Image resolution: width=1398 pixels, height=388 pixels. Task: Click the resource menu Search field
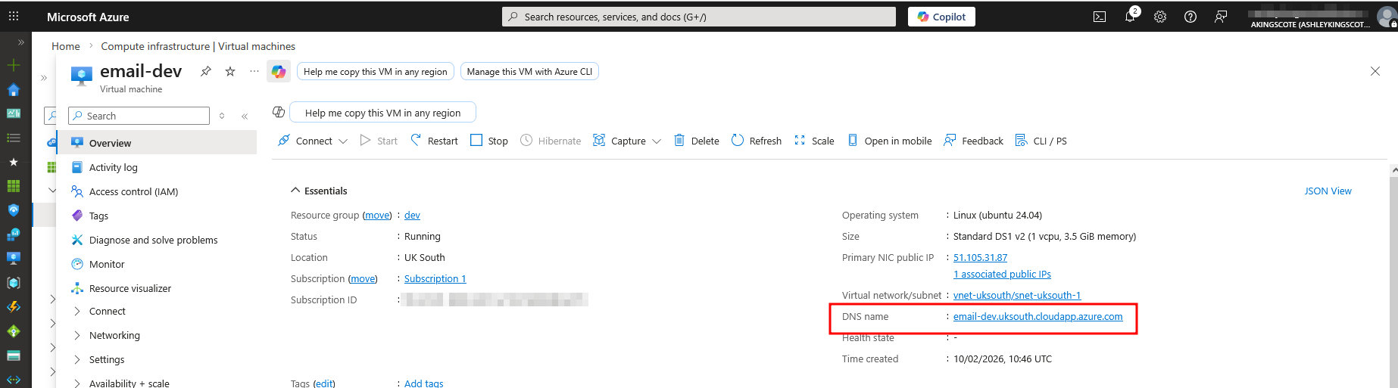pos(139,116)
